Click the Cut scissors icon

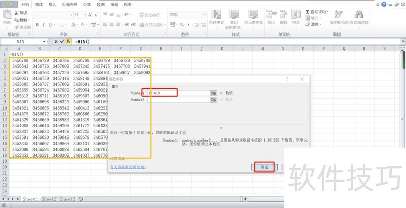pyautogui.click(x=17, y=13)
